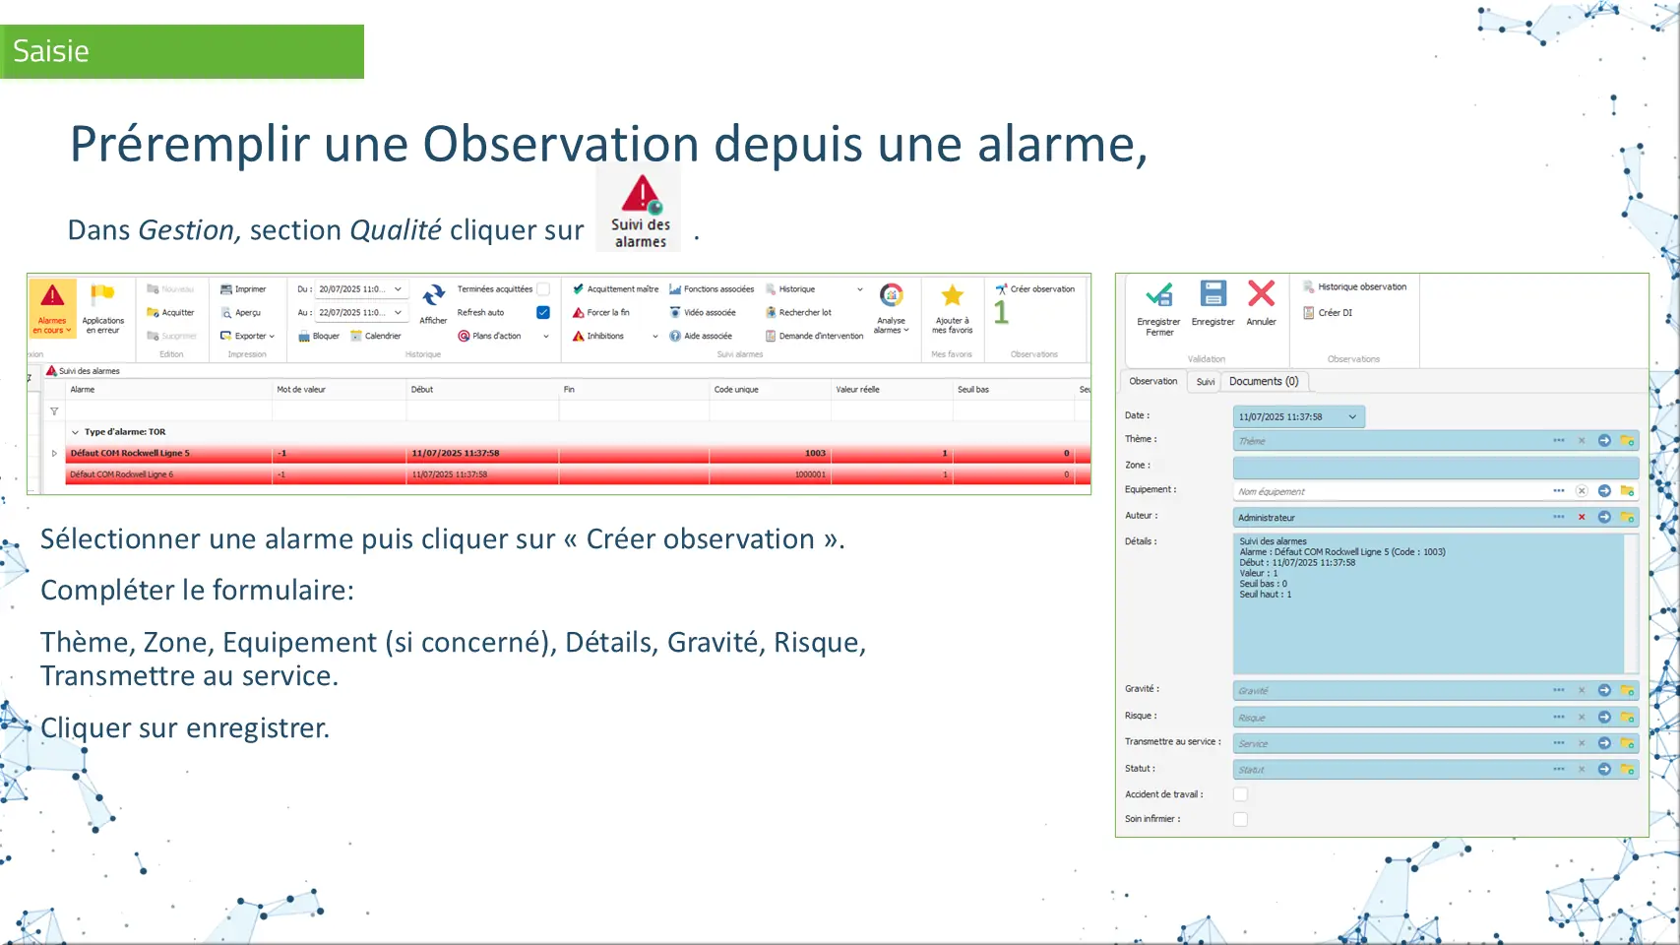1680x945 pixels.
Task: Click the red Annuler cross icon
Action: coord(1261,294)
